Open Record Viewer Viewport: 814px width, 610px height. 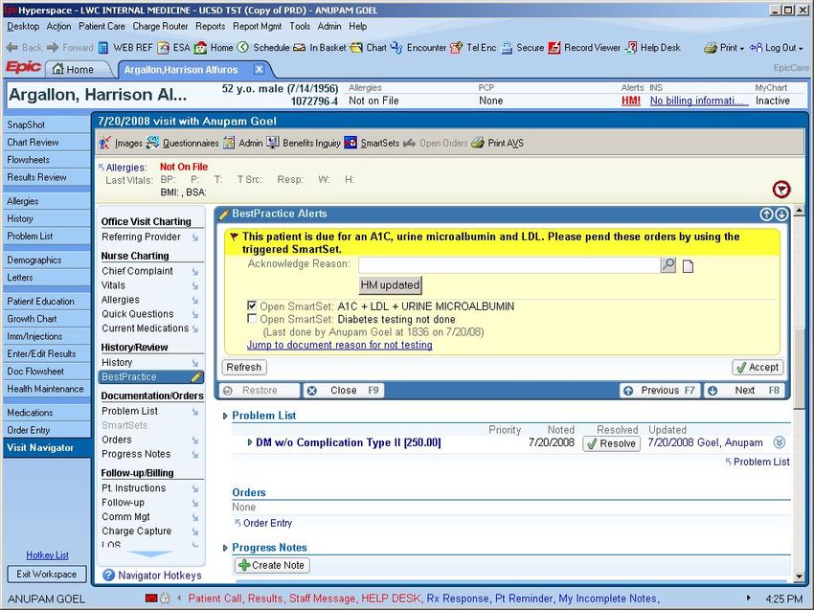tap(584, 48)
